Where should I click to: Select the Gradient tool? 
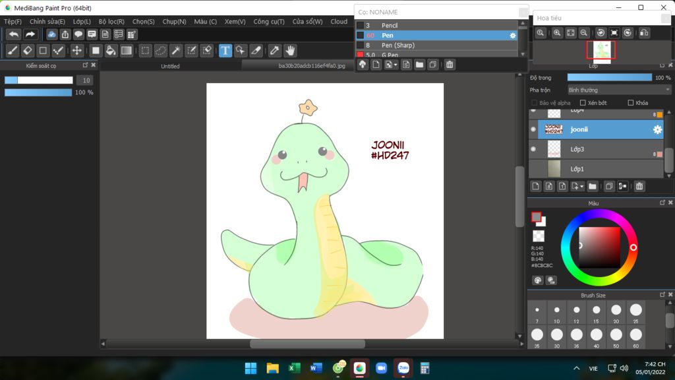(x=126, y=51)
